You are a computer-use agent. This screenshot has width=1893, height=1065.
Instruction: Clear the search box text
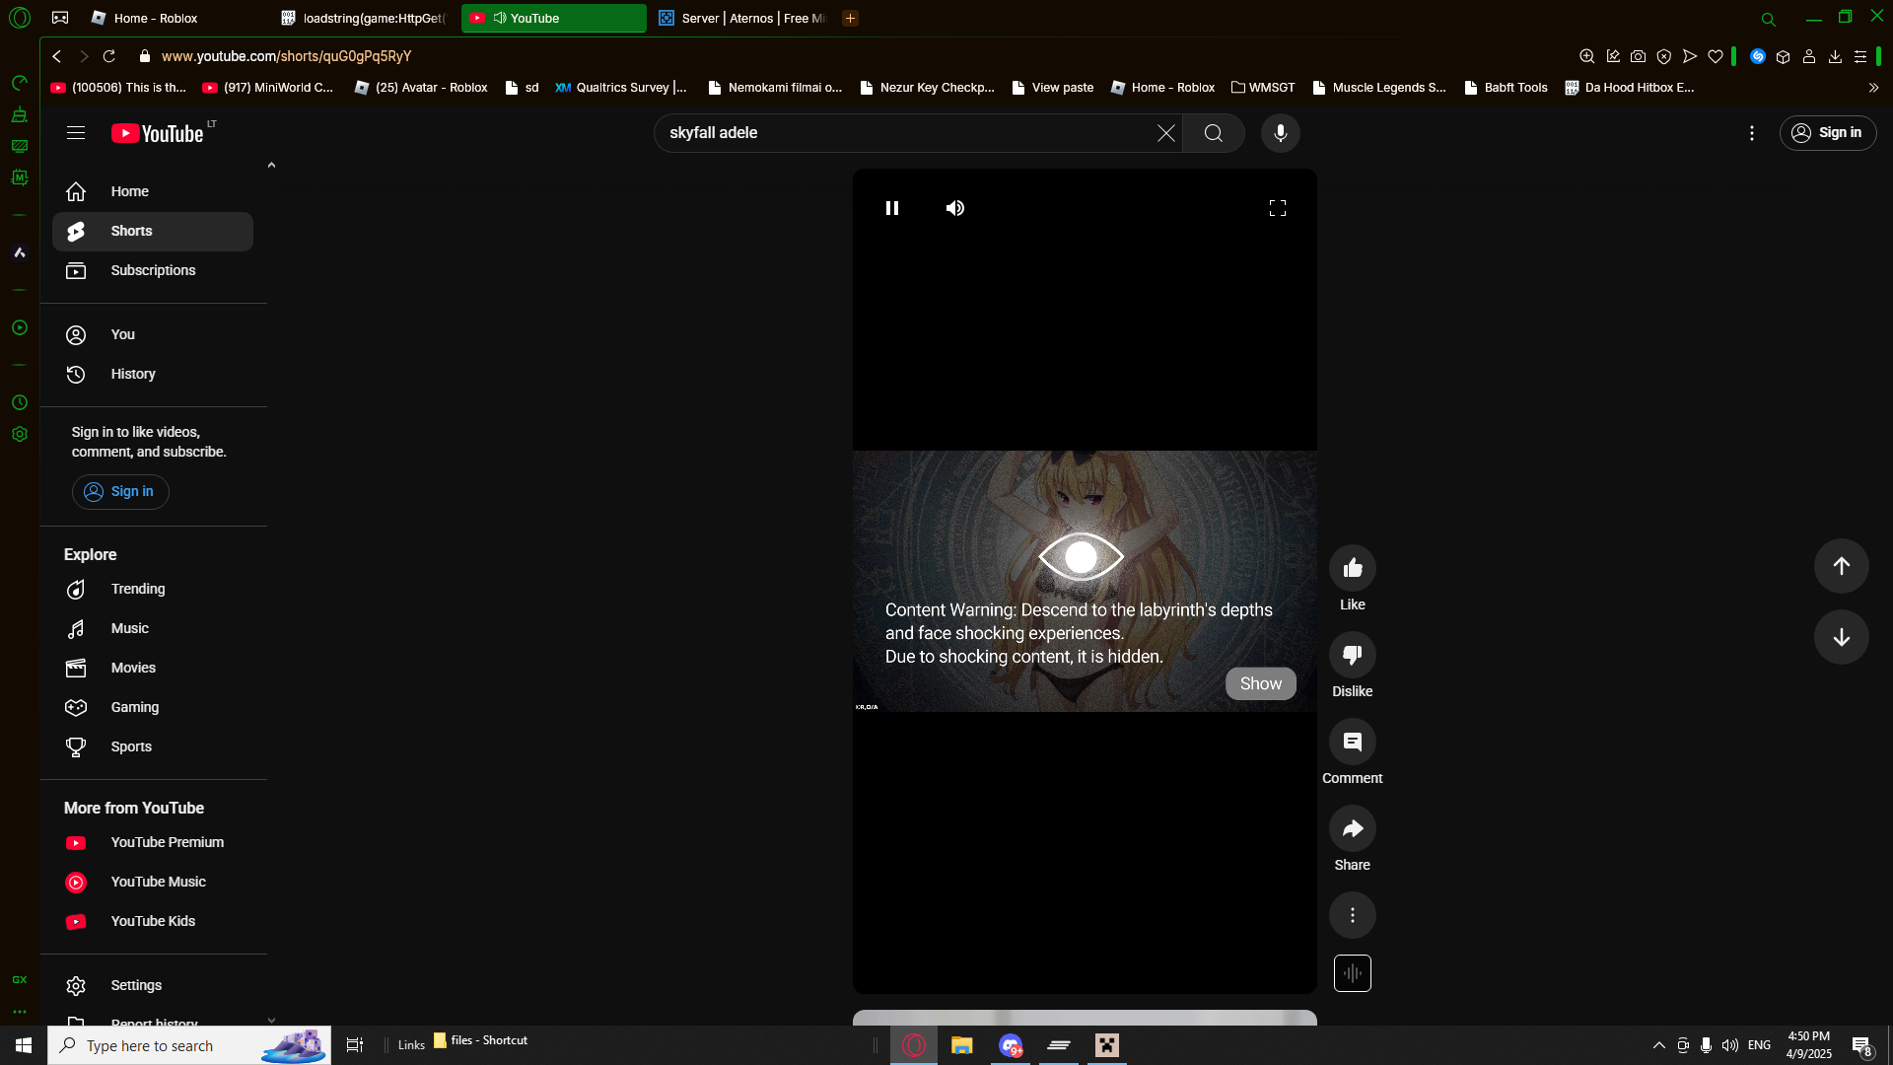coord(1166,133)
